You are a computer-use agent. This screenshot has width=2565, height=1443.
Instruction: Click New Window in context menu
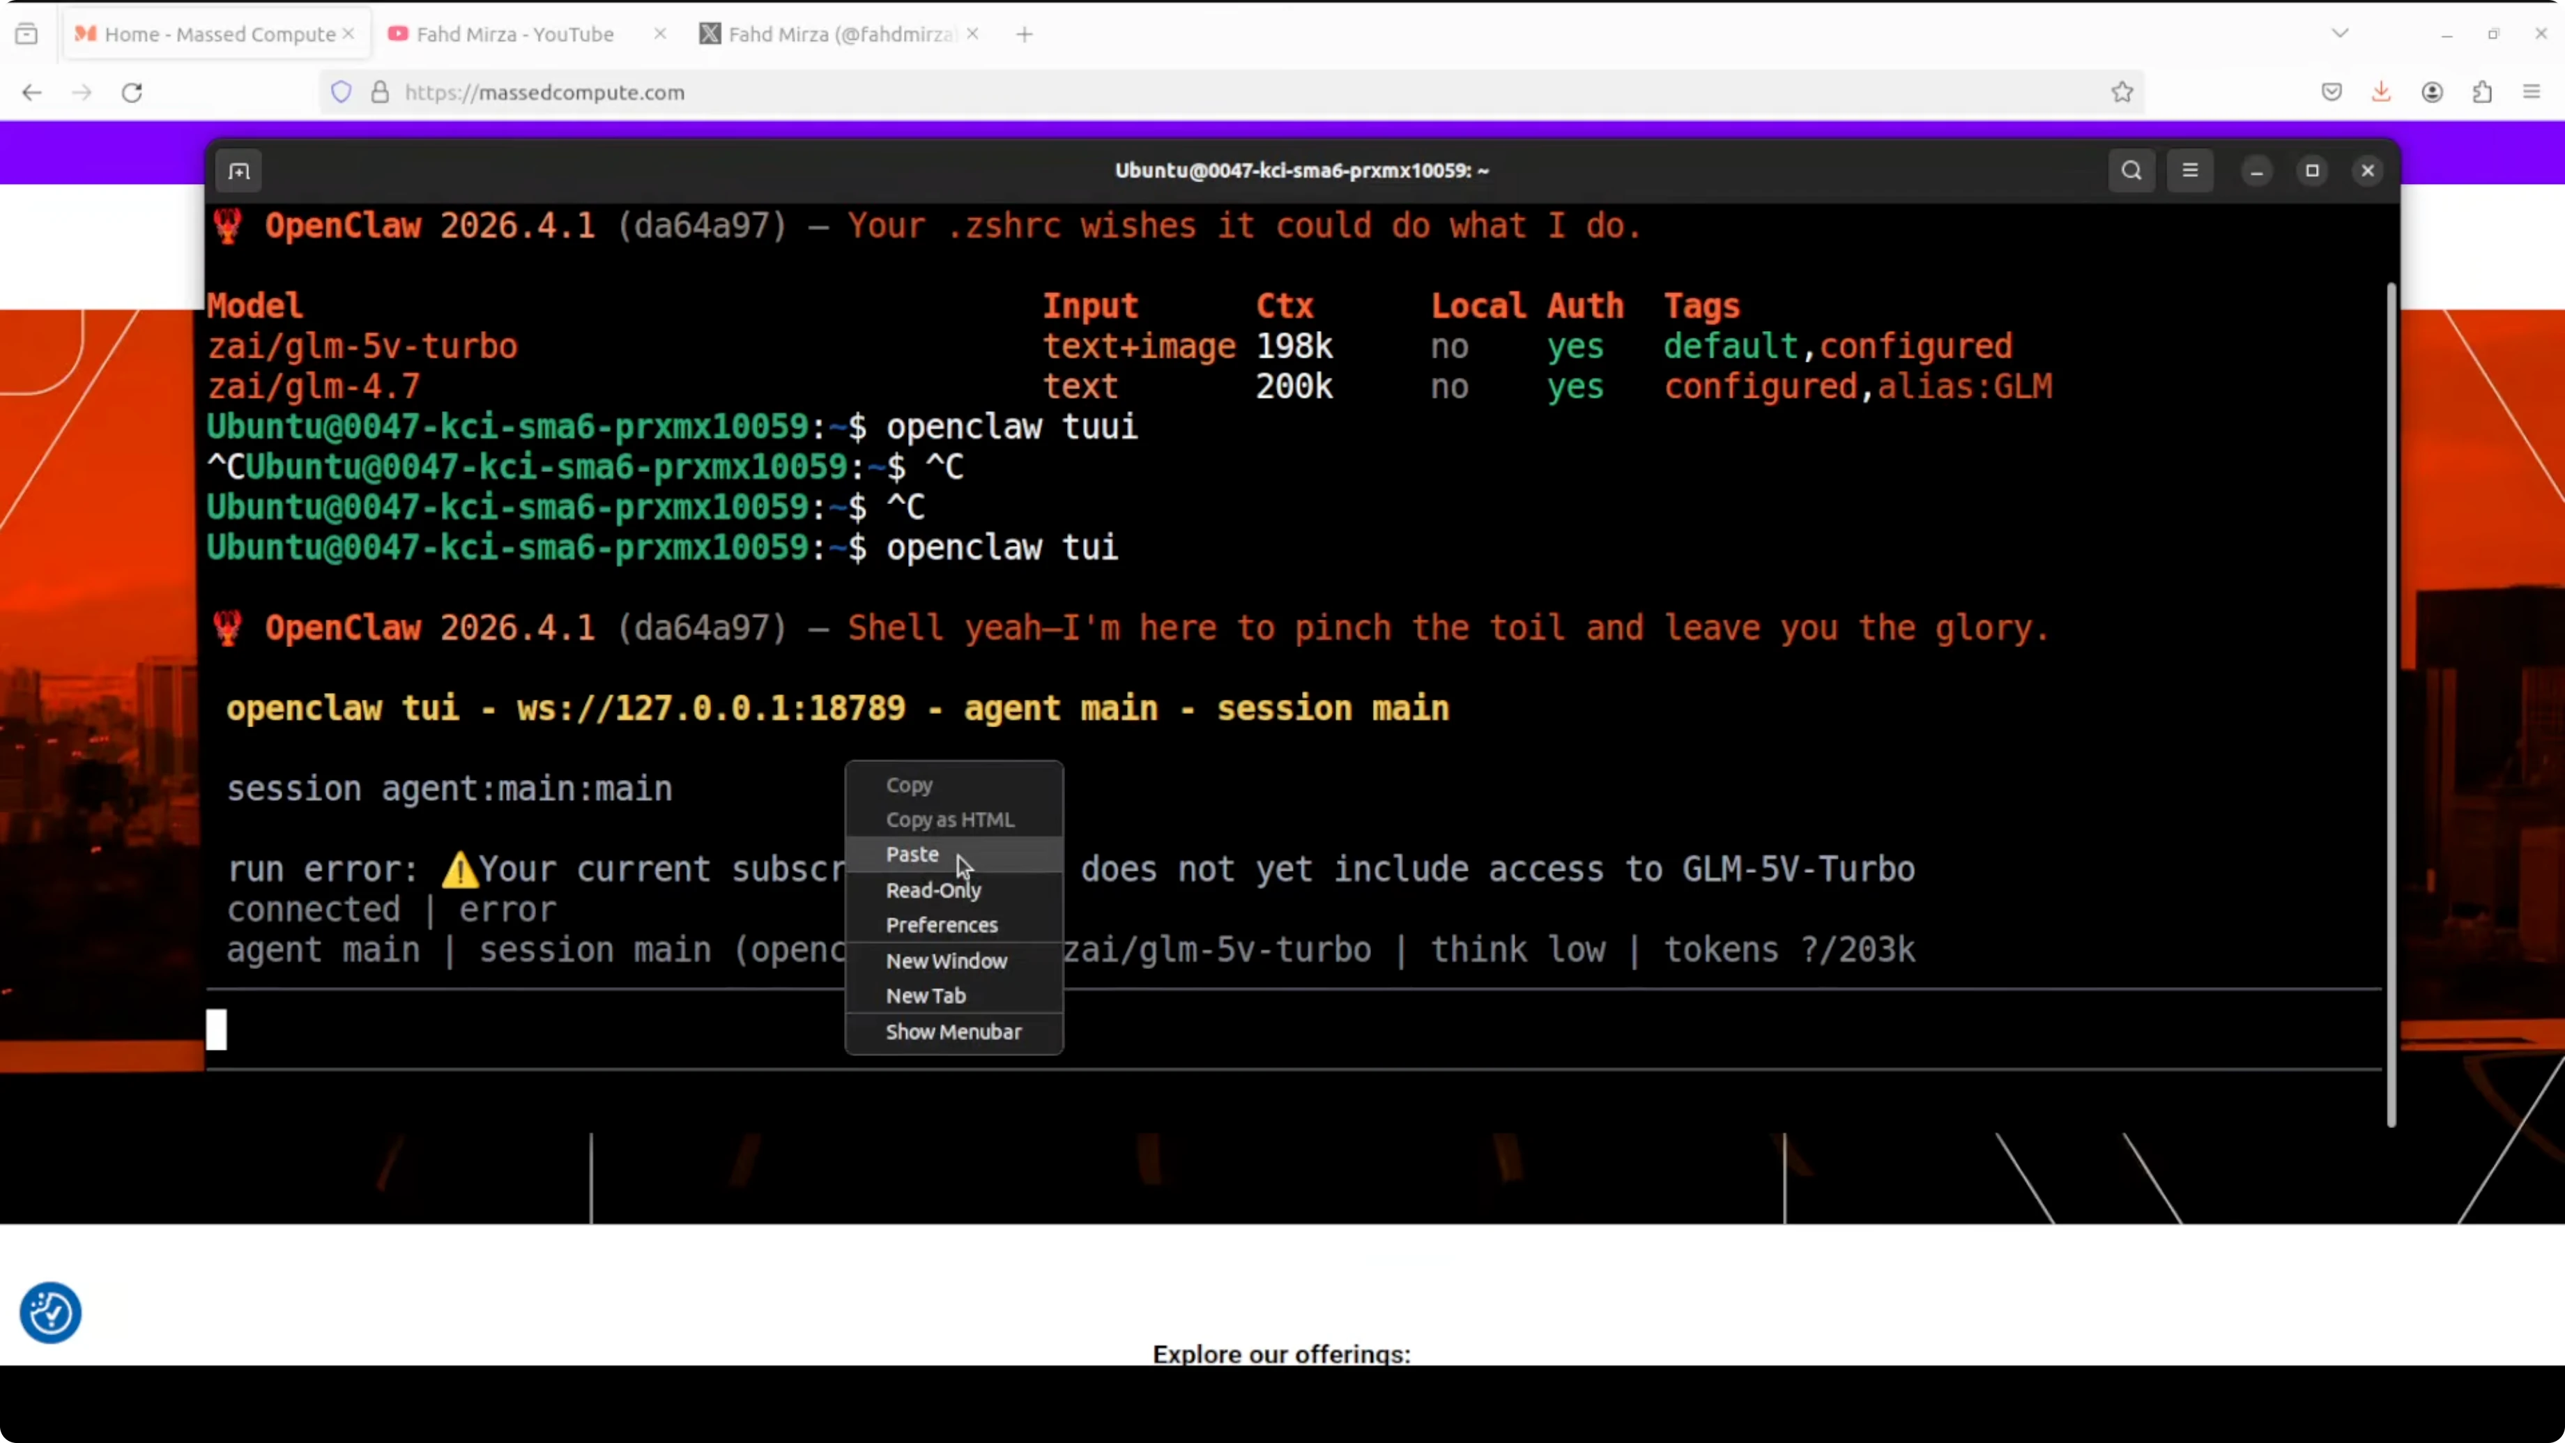pyautogui.click(x=946, y=961)
